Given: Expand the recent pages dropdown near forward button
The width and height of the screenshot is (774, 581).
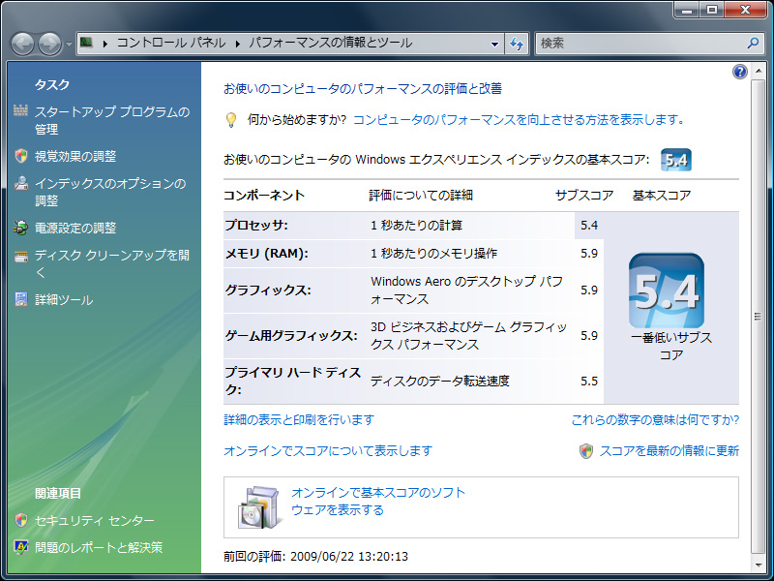Looking at the screenshot, I should [x=69, y=45].
